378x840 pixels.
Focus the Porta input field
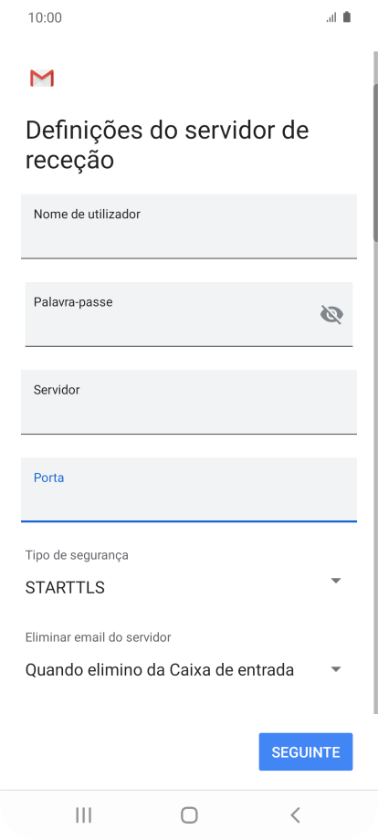click(x=189, y=489)
